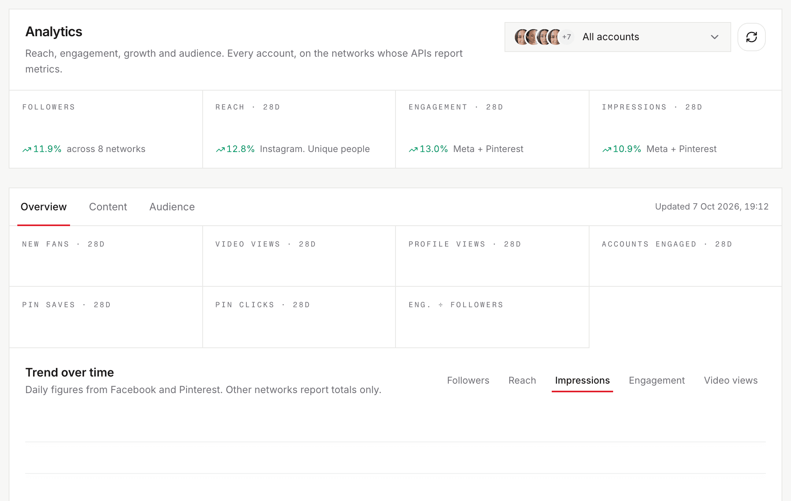
Task: Click the PROFILE VIEWS · 28D label
Action: click(465, 244)
